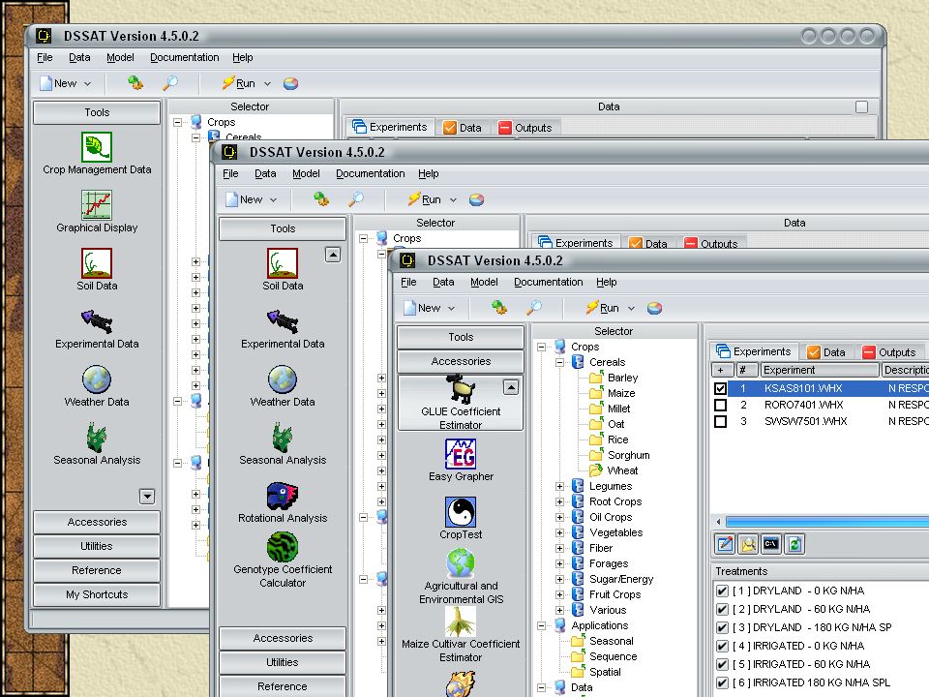Screen dimensions: 929x697
Task: Click pie chart icon in front window toolbar
Action: point(655,308)
